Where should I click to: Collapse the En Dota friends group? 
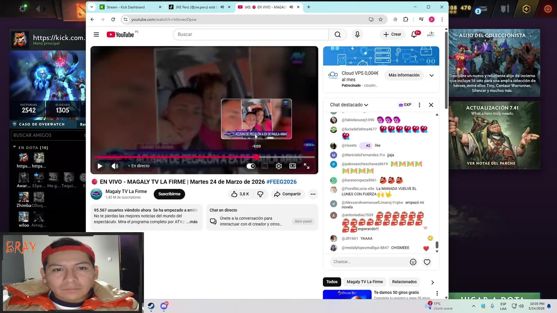click(x=14, y=147)
